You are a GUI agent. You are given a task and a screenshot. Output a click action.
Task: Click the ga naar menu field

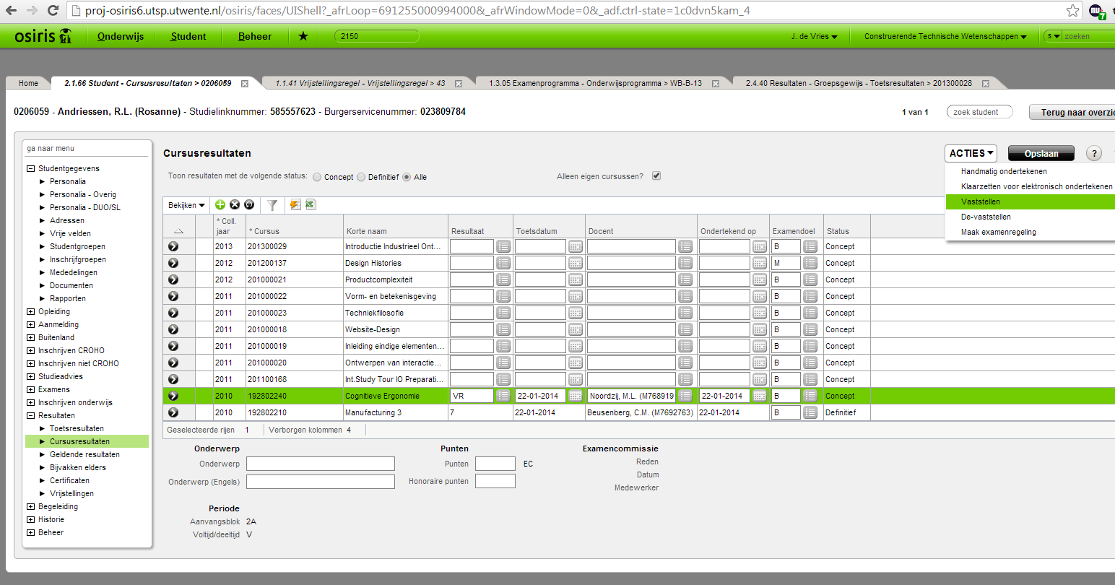coord(87,148)
